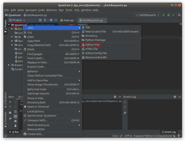Click the Debug bug icon in the toolbar
185x141 pixels.
tap(168, 15)
